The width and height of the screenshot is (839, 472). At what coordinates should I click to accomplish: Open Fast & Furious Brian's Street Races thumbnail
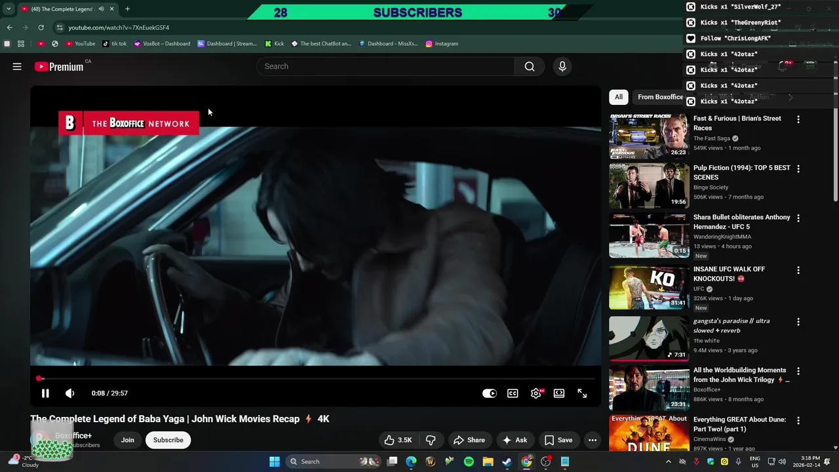[x=649, y=136]
